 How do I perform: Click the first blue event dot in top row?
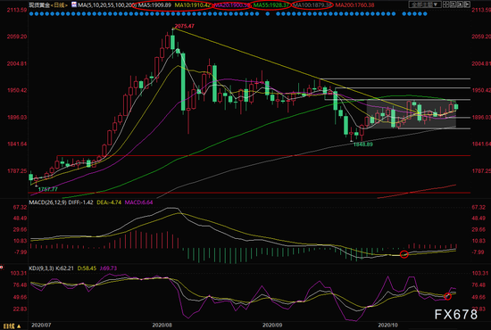[31, 13]
